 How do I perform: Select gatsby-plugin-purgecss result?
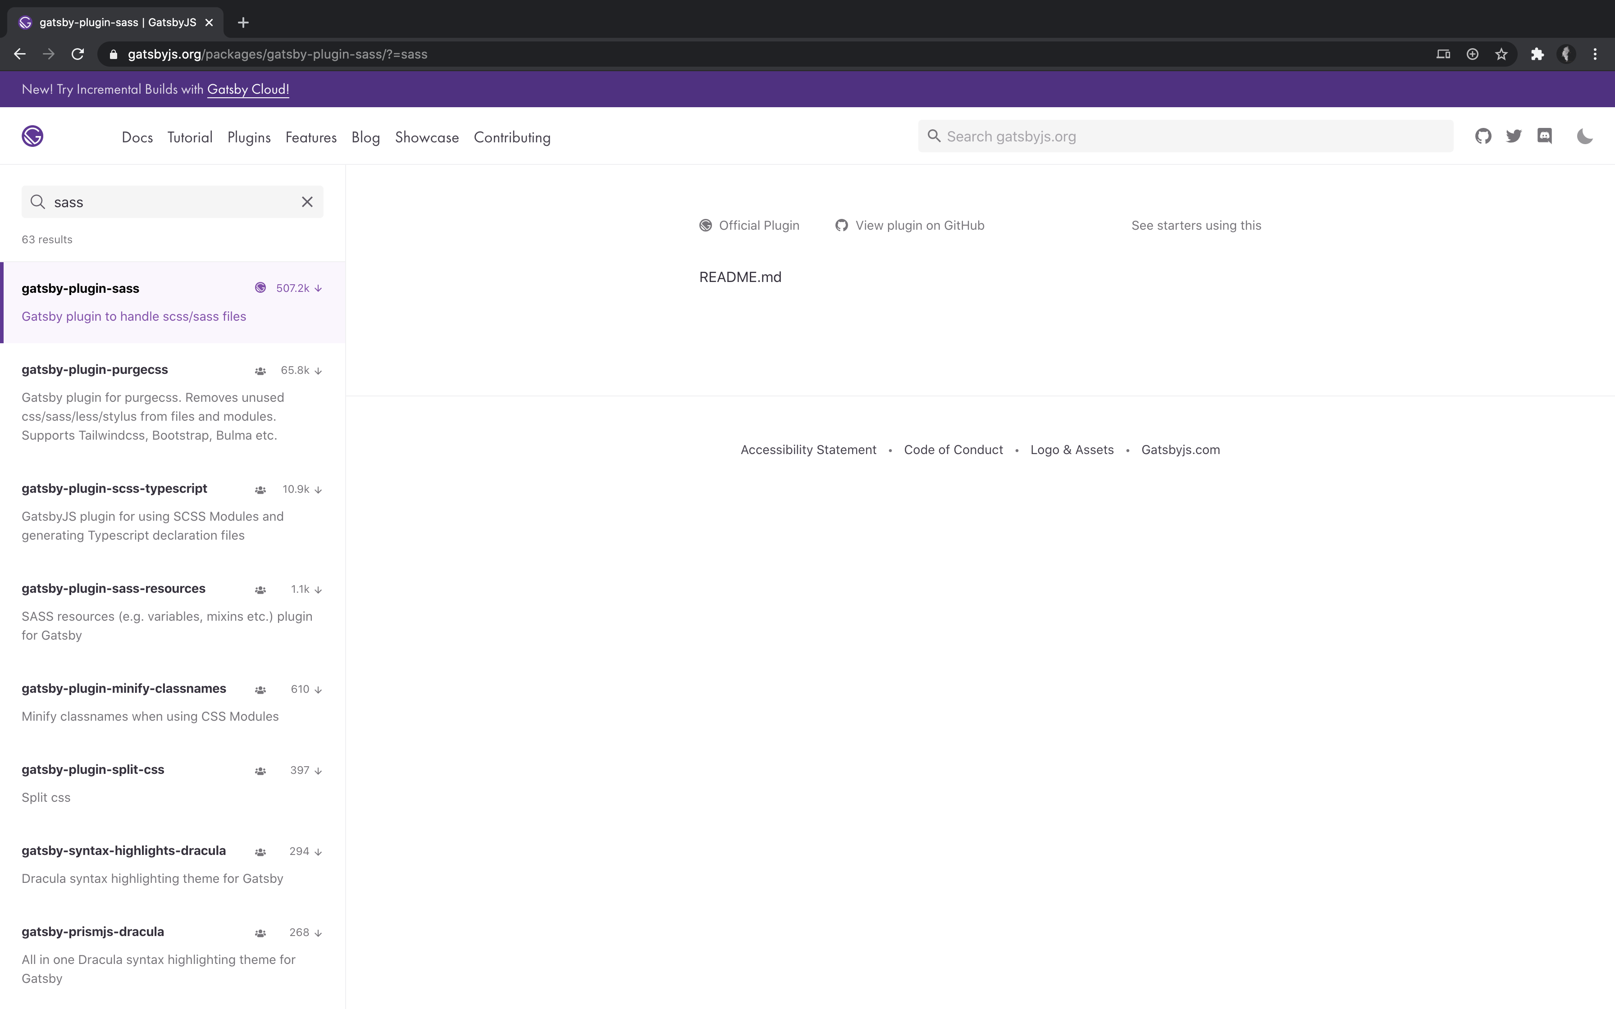[x=95, y=370]
